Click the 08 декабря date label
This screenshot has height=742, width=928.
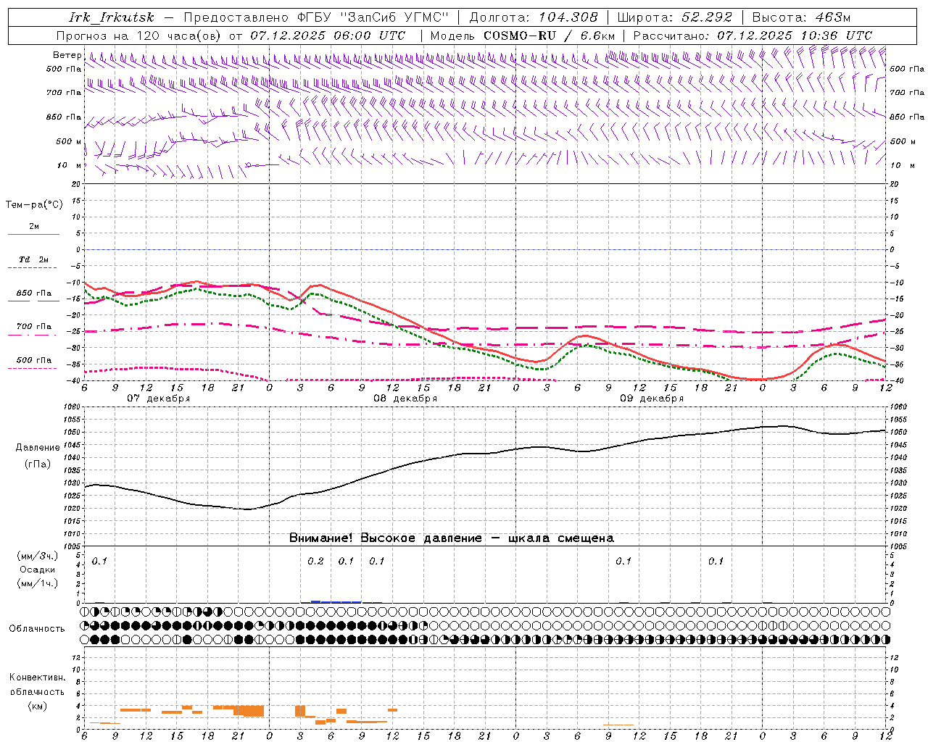405,399
